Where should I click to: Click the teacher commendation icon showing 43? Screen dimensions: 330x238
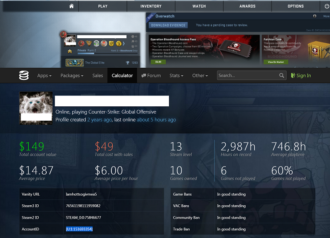point(133,42)
